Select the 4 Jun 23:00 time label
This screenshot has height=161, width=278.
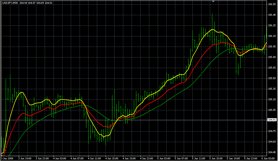147,158
